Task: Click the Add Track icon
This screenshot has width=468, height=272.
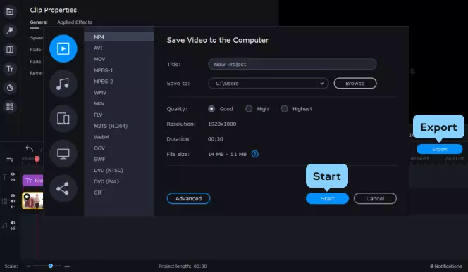Action: tap(10, 159)
